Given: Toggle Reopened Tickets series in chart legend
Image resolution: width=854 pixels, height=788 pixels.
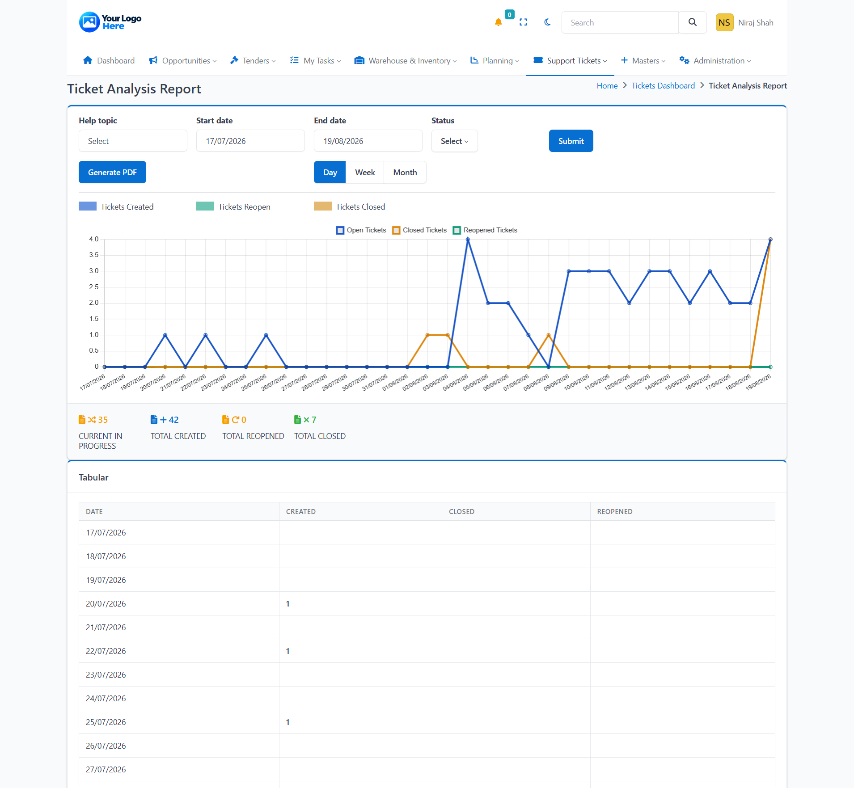Looking at the screenshot, I should 485,230.
